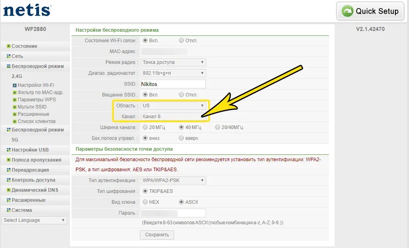This screenshot has width=409, height=248.
Task: Open Полоса пропускания menu
Action: tap(36, 160)
